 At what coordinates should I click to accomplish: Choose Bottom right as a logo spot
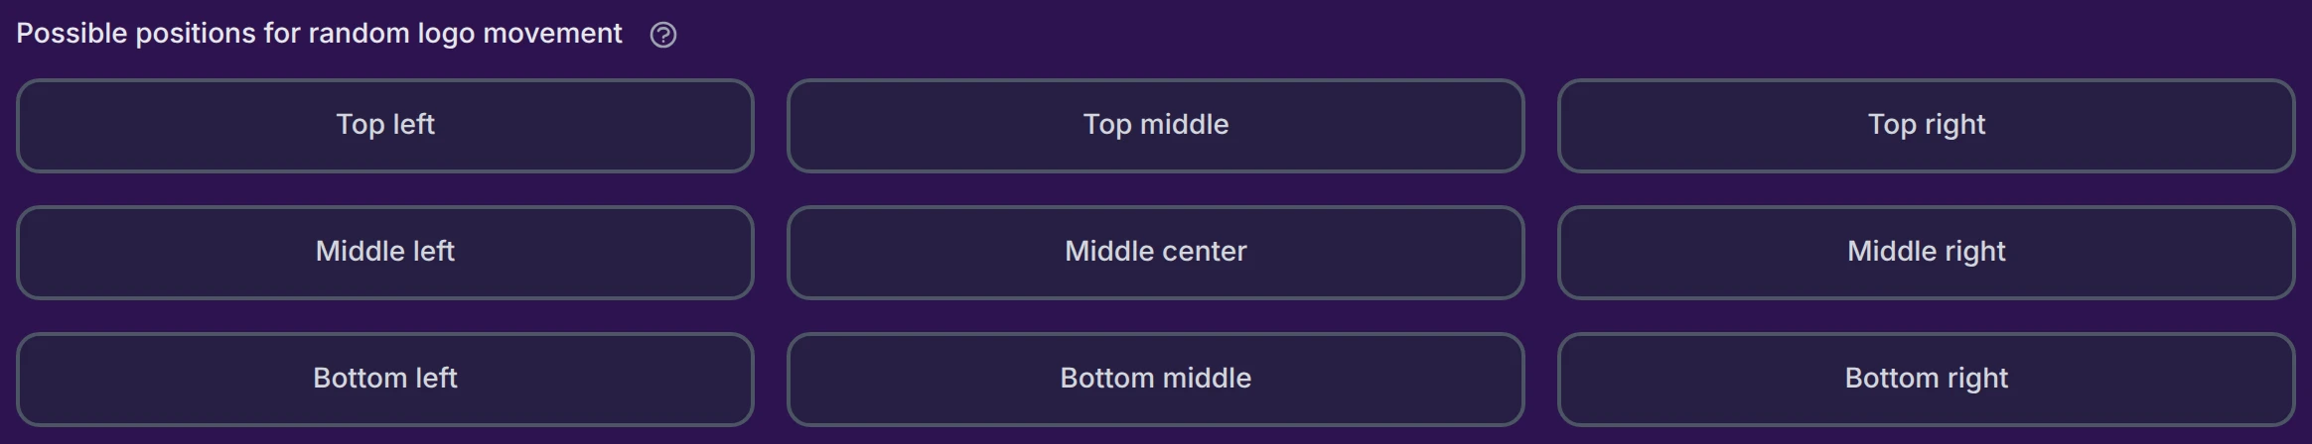click(1927, 380)
